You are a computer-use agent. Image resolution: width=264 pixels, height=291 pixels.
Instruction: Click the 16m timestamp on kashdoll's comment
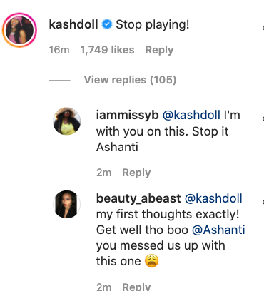tap(59, 50)
